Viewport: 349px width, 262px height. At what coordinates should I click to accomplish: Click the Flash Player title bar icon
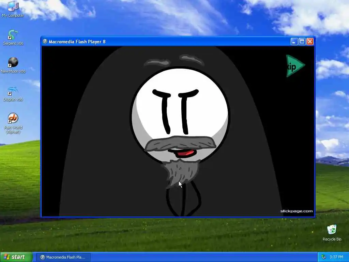click(x=45, y=41)
